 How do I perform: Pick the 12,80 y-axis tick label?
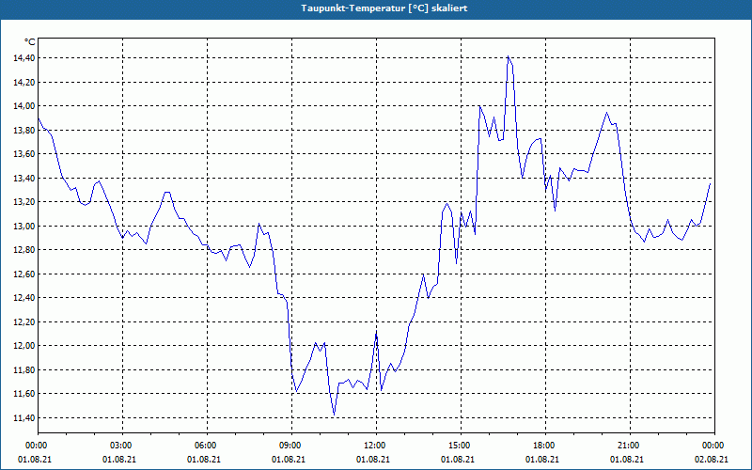coord(24,250)
